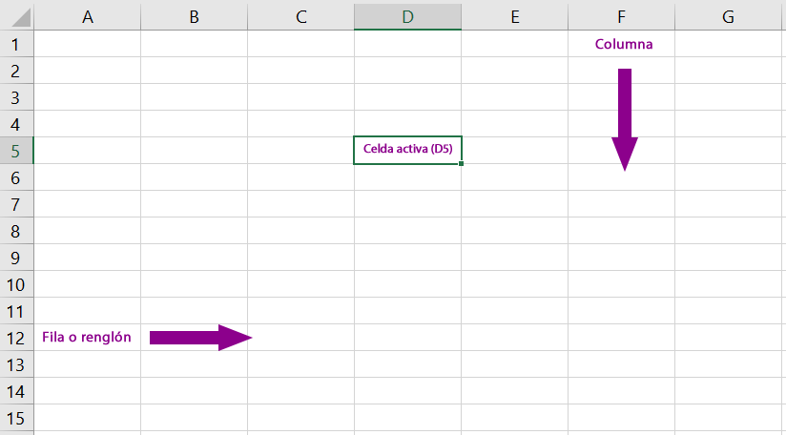Select column D header
The width and height of the screenshot is (786, 435).
click(407, 17)
